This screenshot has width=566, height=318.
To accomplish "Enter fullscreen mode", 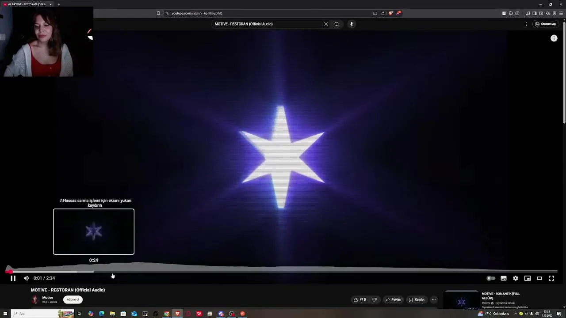I will [551, 278].
